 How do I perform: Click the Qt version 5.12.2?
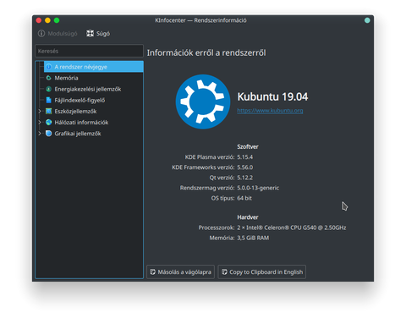point(245,178)
